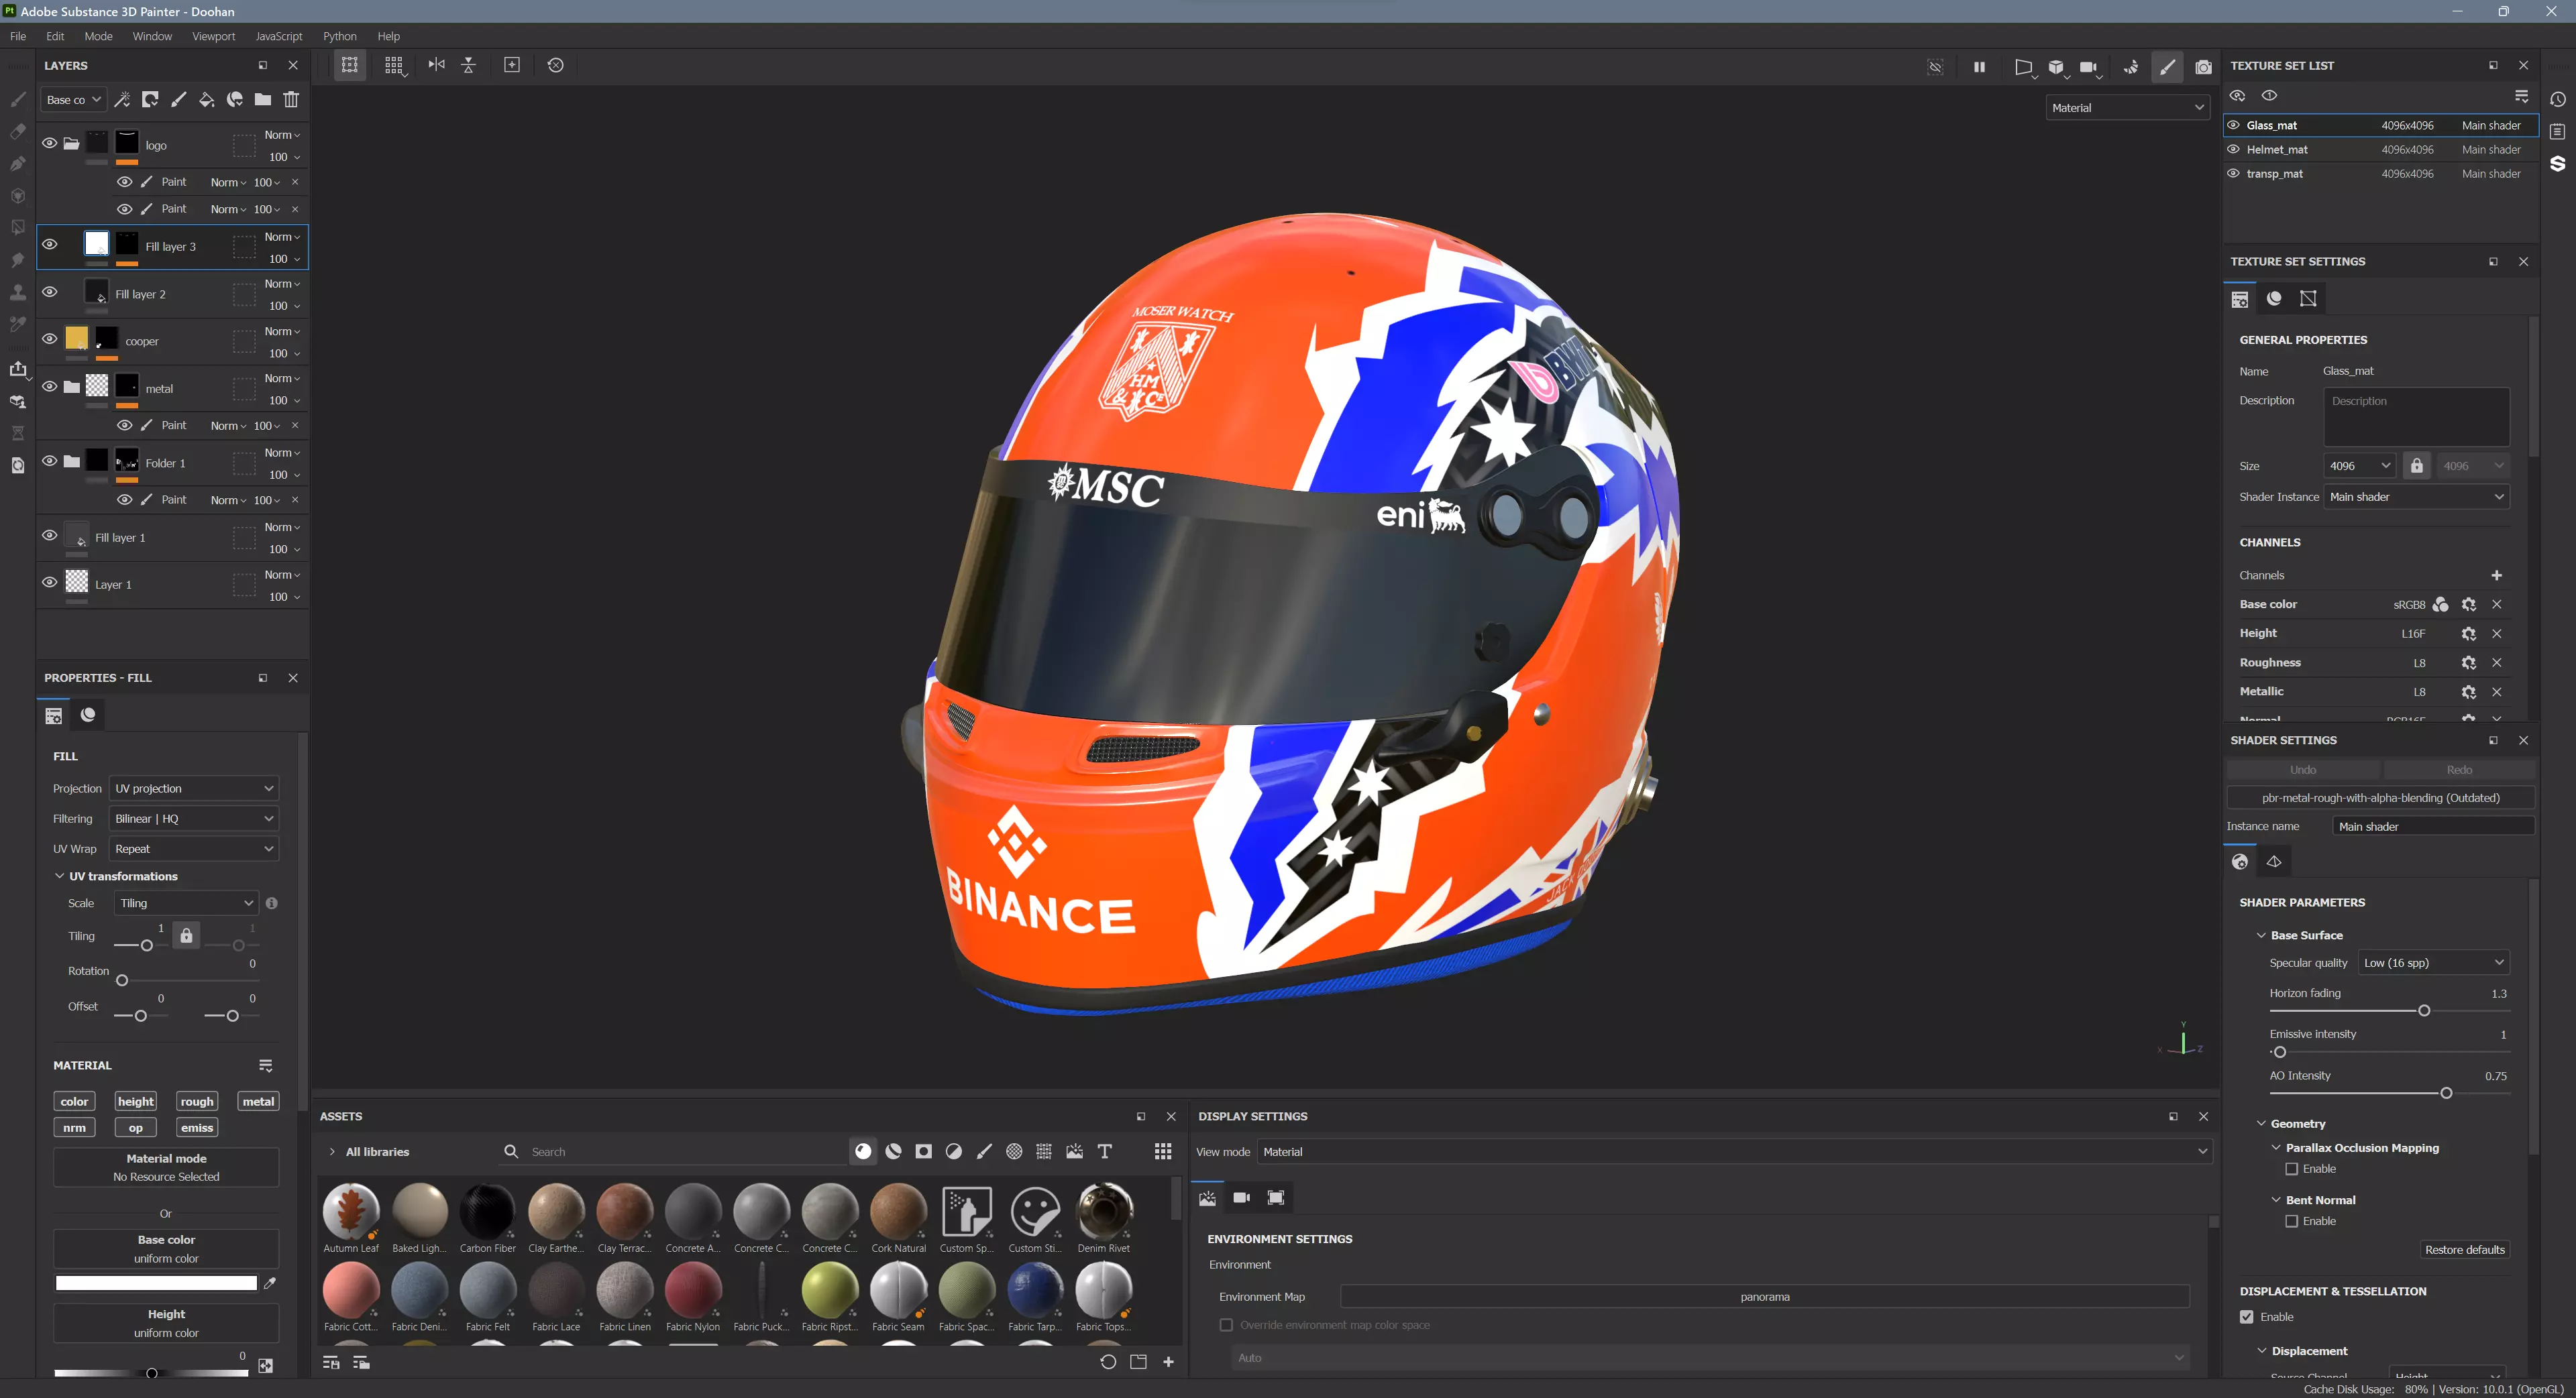2576x1398 pixels.
Task: Switch to 3D only viewport view
Action: 2056,67
